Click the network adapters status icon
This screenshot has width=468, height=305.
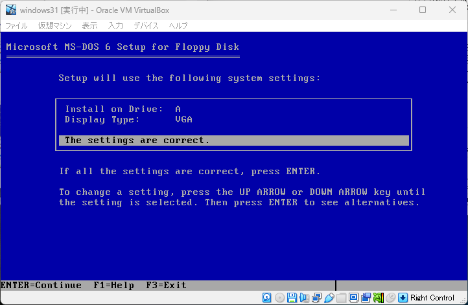click(316, 297)
